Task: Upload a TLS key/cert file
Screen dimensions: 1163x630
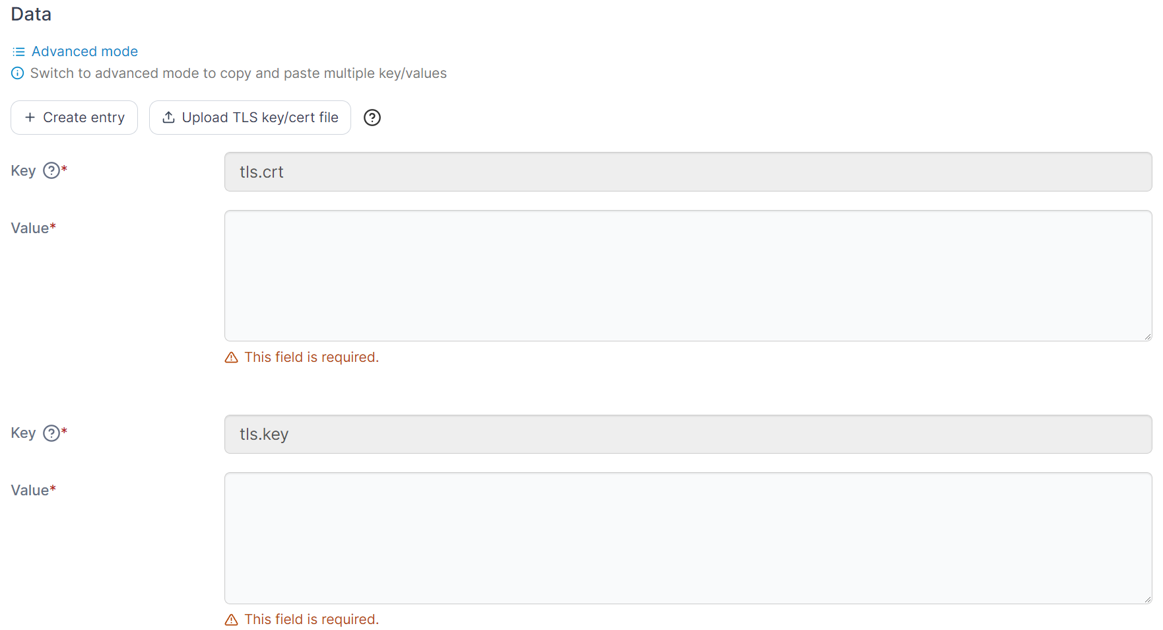Action: 249,117
